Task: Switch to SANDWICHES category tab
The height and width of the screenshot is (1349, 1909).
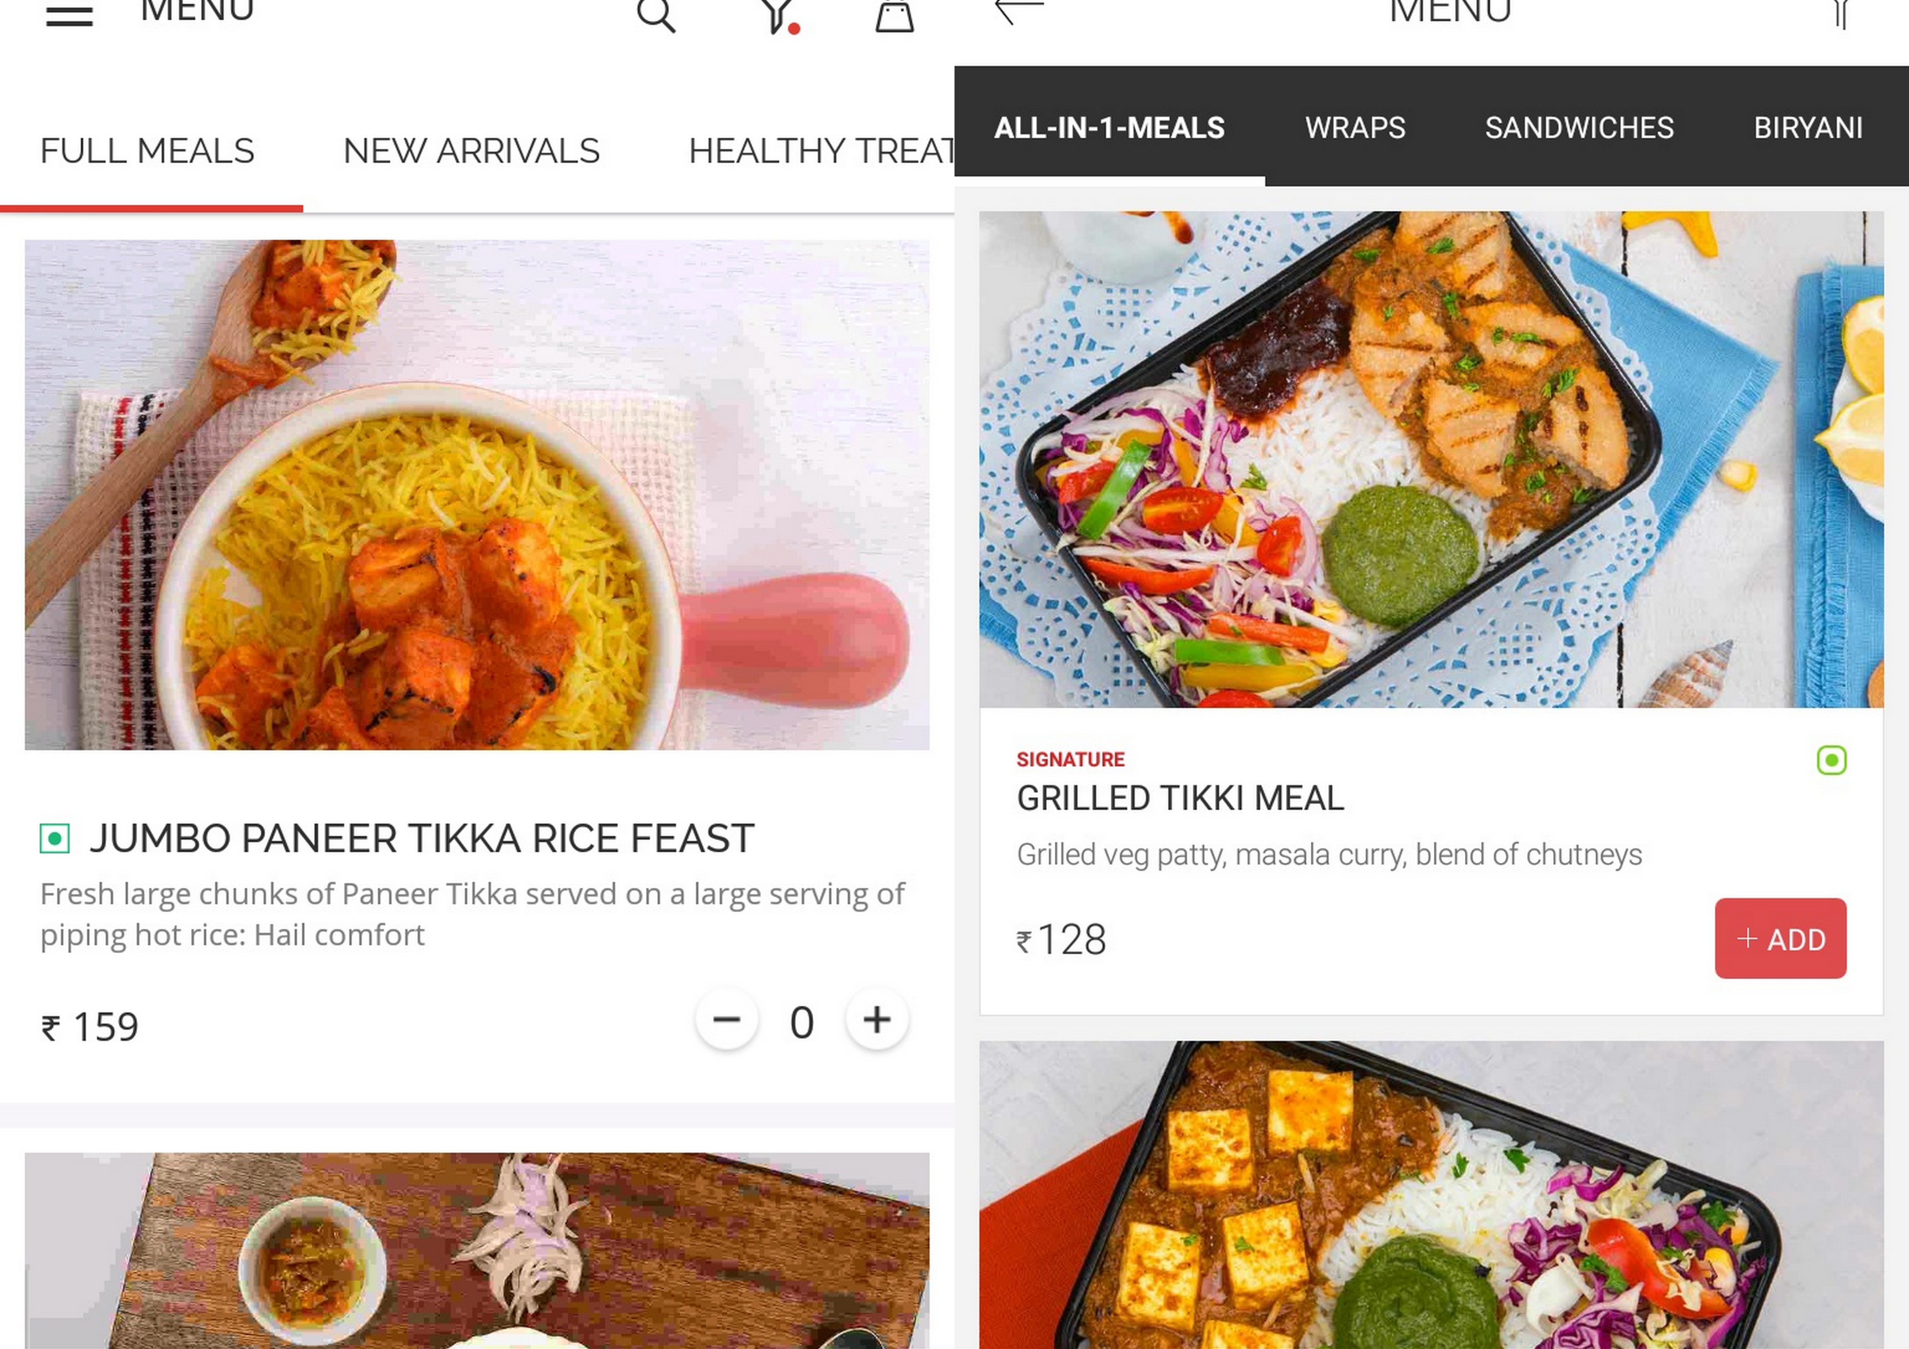Action: [1580, 127]
